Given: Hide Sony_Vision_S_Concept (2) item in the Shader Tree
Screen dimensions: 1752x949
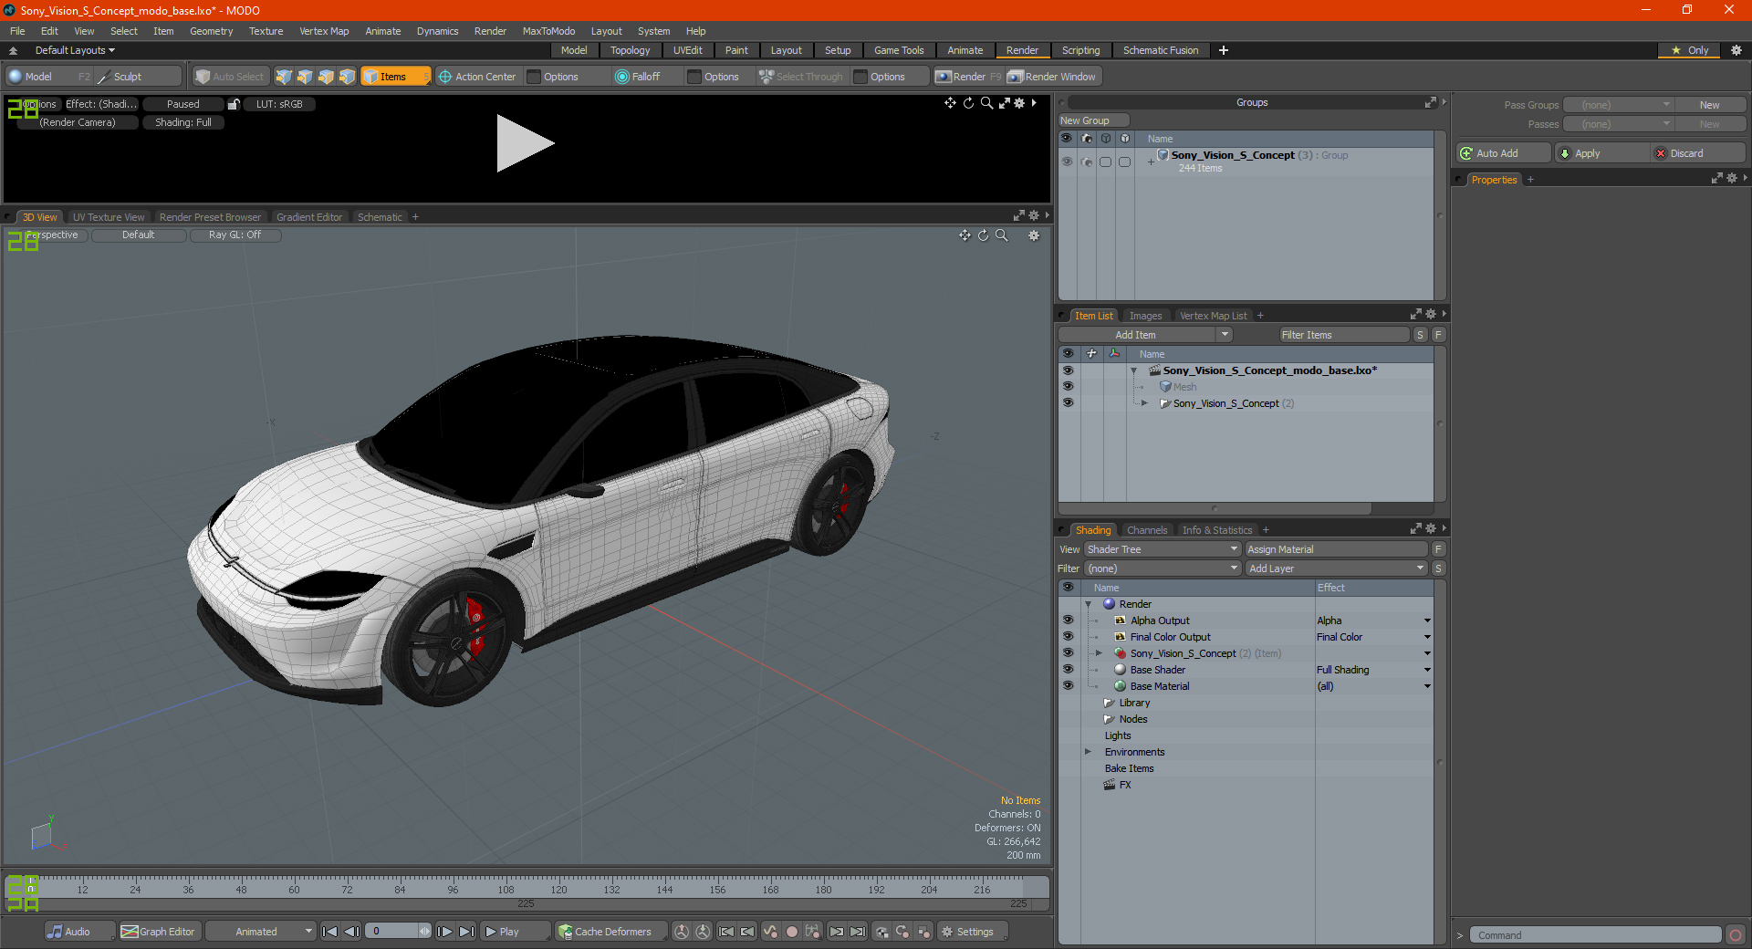Looking at the screenshot, I should click(1068, 653).
